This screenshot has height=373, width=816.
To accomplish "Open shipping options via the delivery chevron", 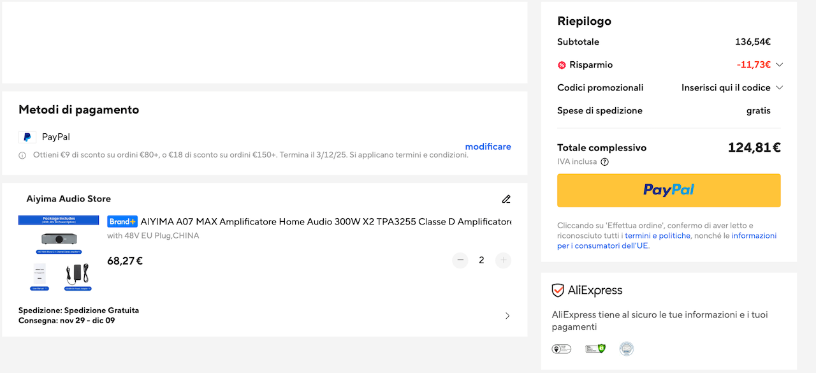I will [507, 316].
